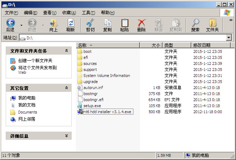The width and height of the screenshot is (236, 160).
Task: Select the efi folder icon
Action: [80, 57]
